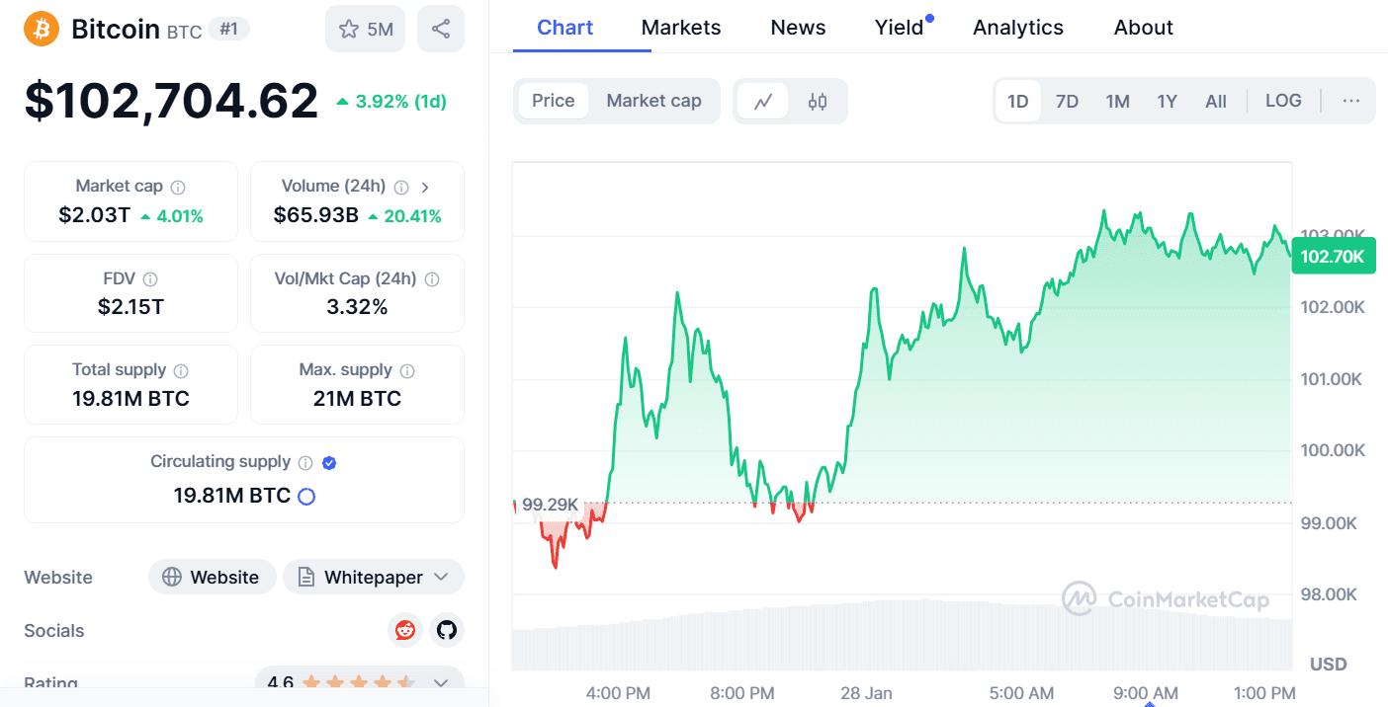The width and height of the screenshot is (1388, 707).
Task: Switch chart to Market cap view
Action: [x=653, y=100]
